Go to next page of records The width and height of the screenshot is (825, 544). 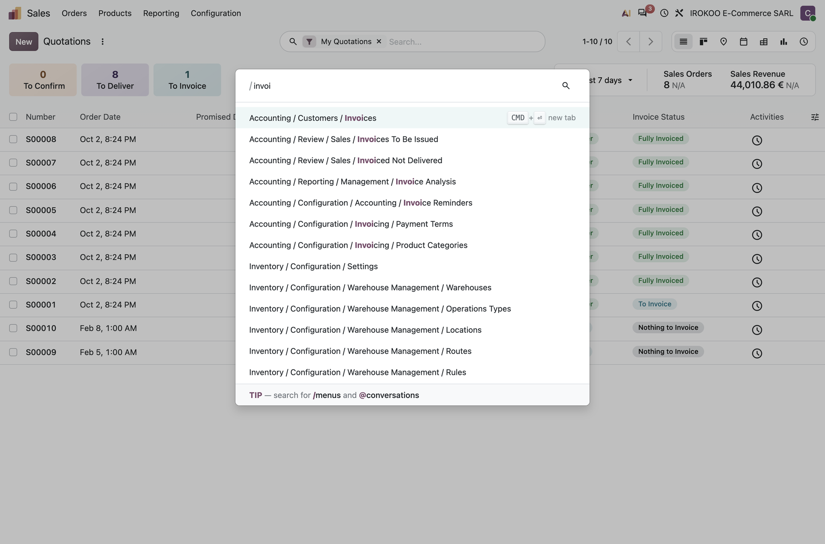click(x=651, y=42)
